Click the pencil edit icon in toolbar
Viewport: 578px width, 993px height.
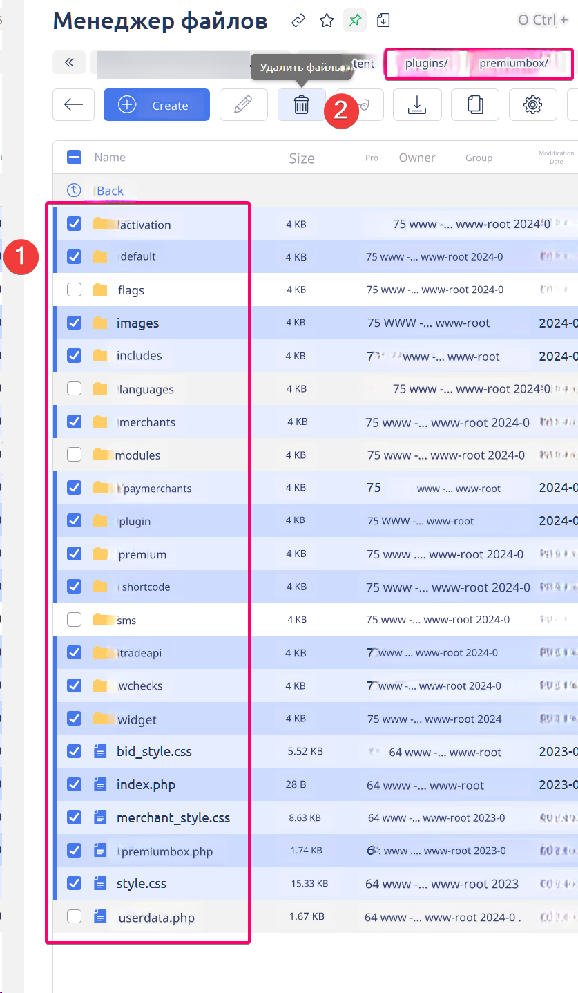[243, 105]
